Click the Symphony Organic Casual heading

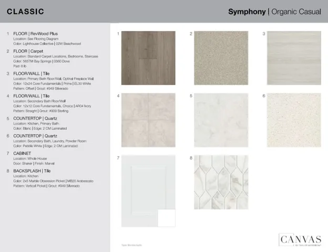(x=274, y=12)
